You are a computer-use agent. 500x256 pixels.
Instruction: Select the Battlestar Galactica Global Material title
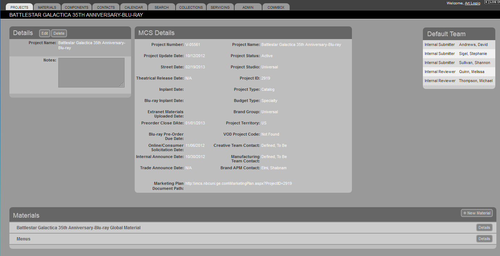coord(79,228)
